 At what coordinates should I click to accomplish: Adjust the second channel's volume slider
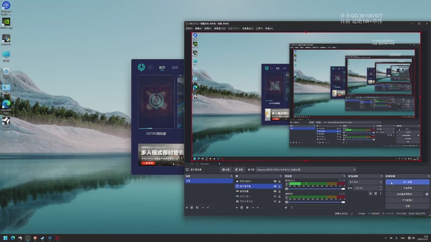(317, 202)
